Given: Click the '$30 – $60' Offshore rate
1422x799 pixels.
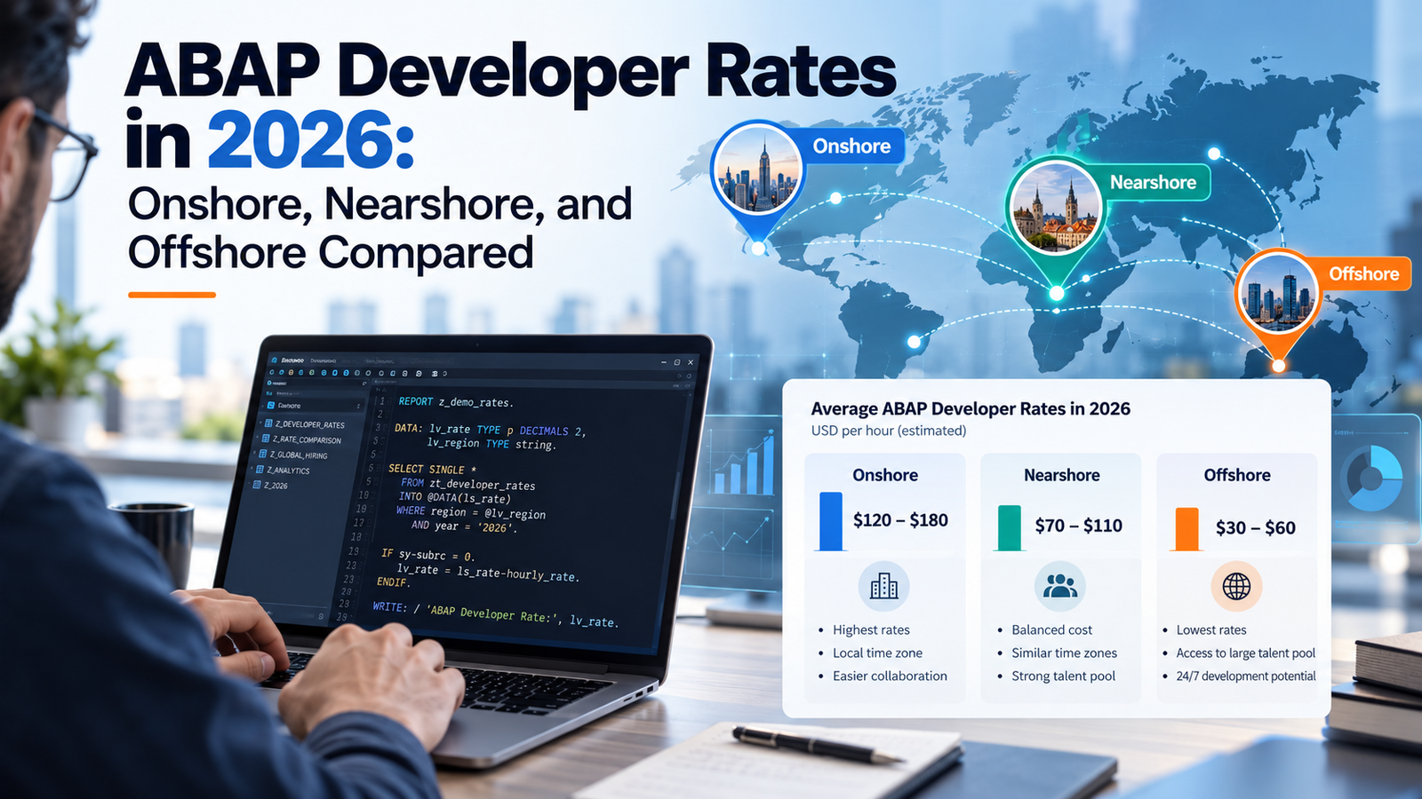Looking at the screenshot, I should tap(1255, 528).
